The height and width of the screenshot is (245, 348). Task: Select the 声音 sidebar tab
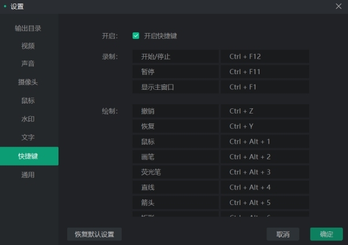(x=28, y=64)
